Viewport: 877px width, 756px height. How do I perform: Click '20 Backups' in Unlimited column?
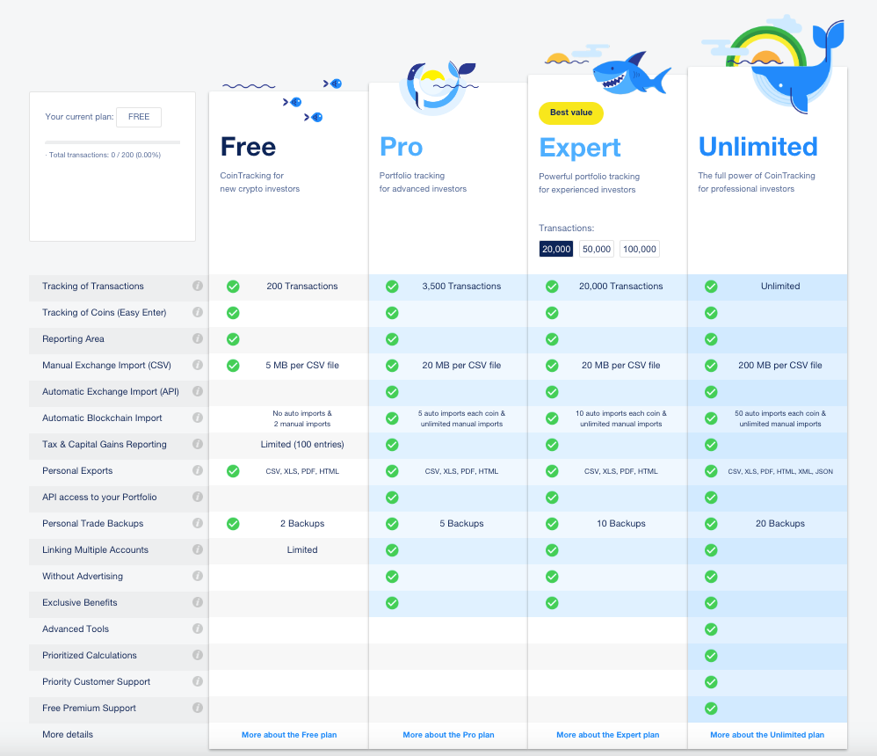780,523
